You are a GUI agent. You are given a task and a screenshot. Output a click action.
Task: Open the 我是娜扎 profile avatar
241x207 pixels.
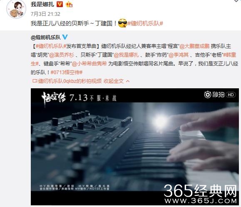coord(16,10)
